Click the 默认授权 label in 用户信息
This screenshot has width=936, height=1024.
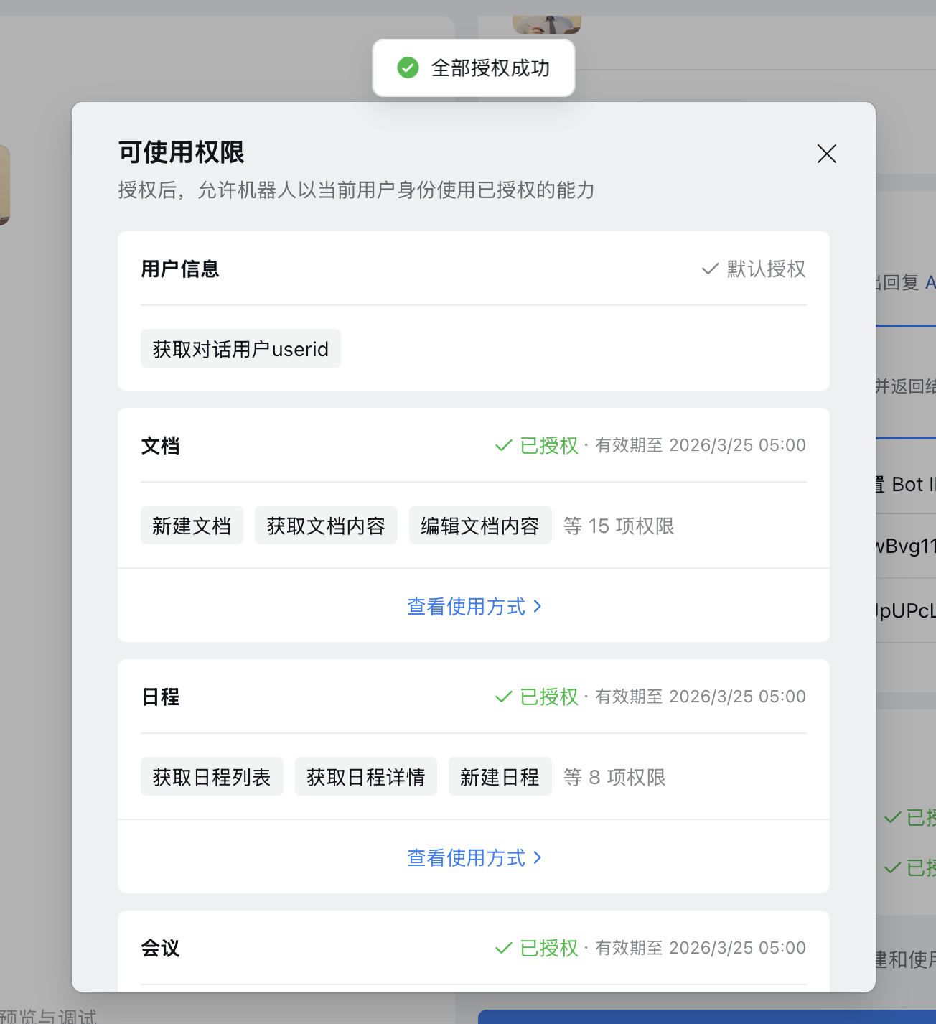767,269
